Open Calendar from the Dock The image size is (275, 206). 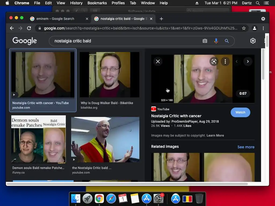click(123, 198)
